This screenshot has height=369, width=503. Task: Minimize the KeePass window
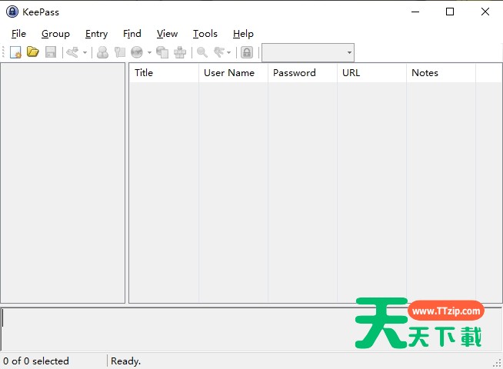(x=415, y=12)
